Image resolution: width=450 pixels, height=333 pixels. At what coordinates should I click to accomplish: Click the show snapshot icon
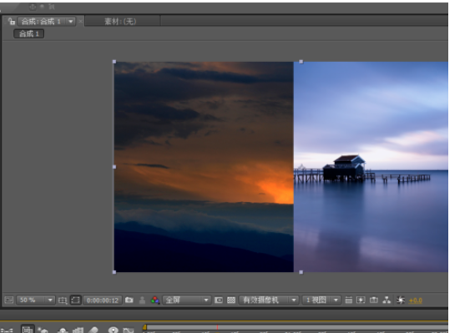pos(142,300)
